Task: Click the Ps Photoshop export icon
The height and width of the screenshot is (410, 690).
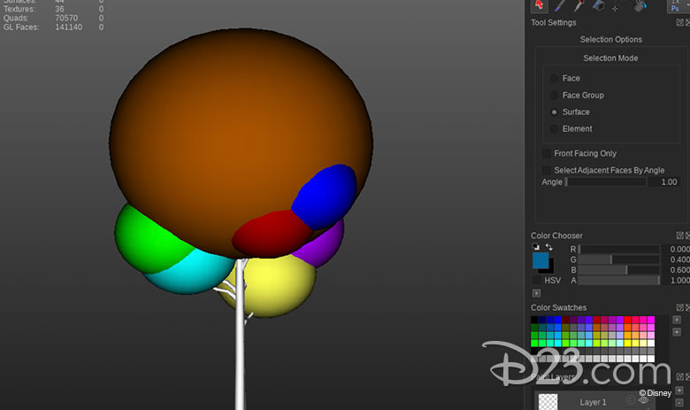Action: [675, 5]
